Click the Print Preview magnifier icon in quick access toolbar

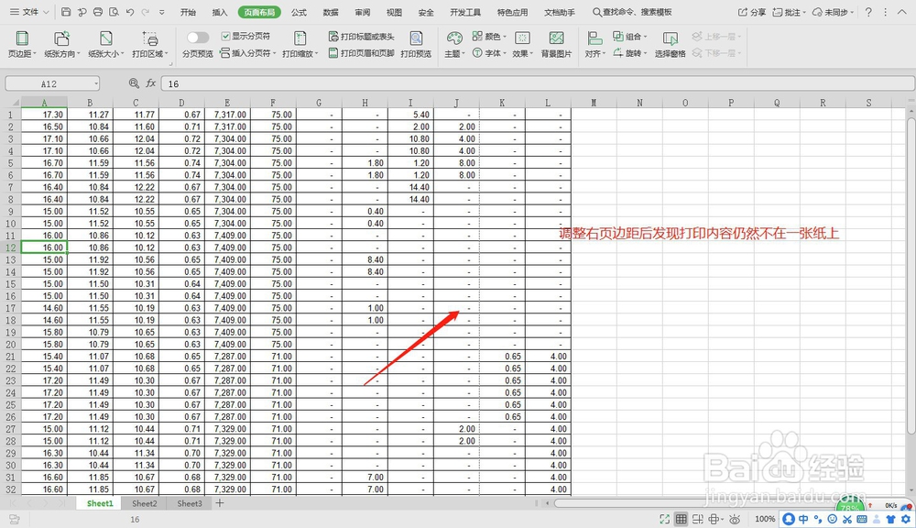pyautogui.click(x=114, y=12)
